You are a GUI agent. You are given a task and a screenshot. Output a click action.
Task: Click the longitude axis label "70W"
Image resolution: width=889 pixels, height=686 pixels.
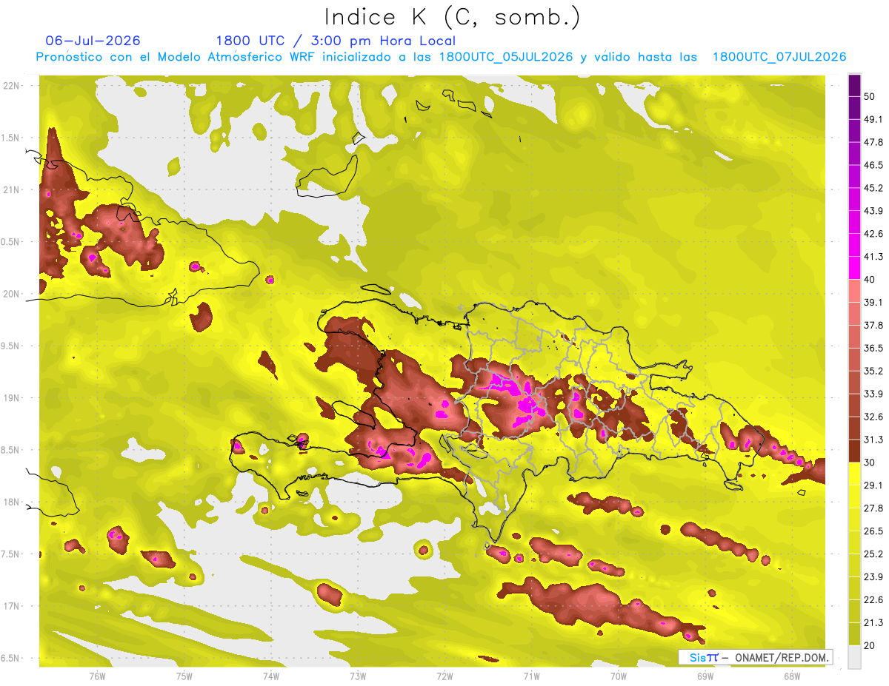coord(619,676)
